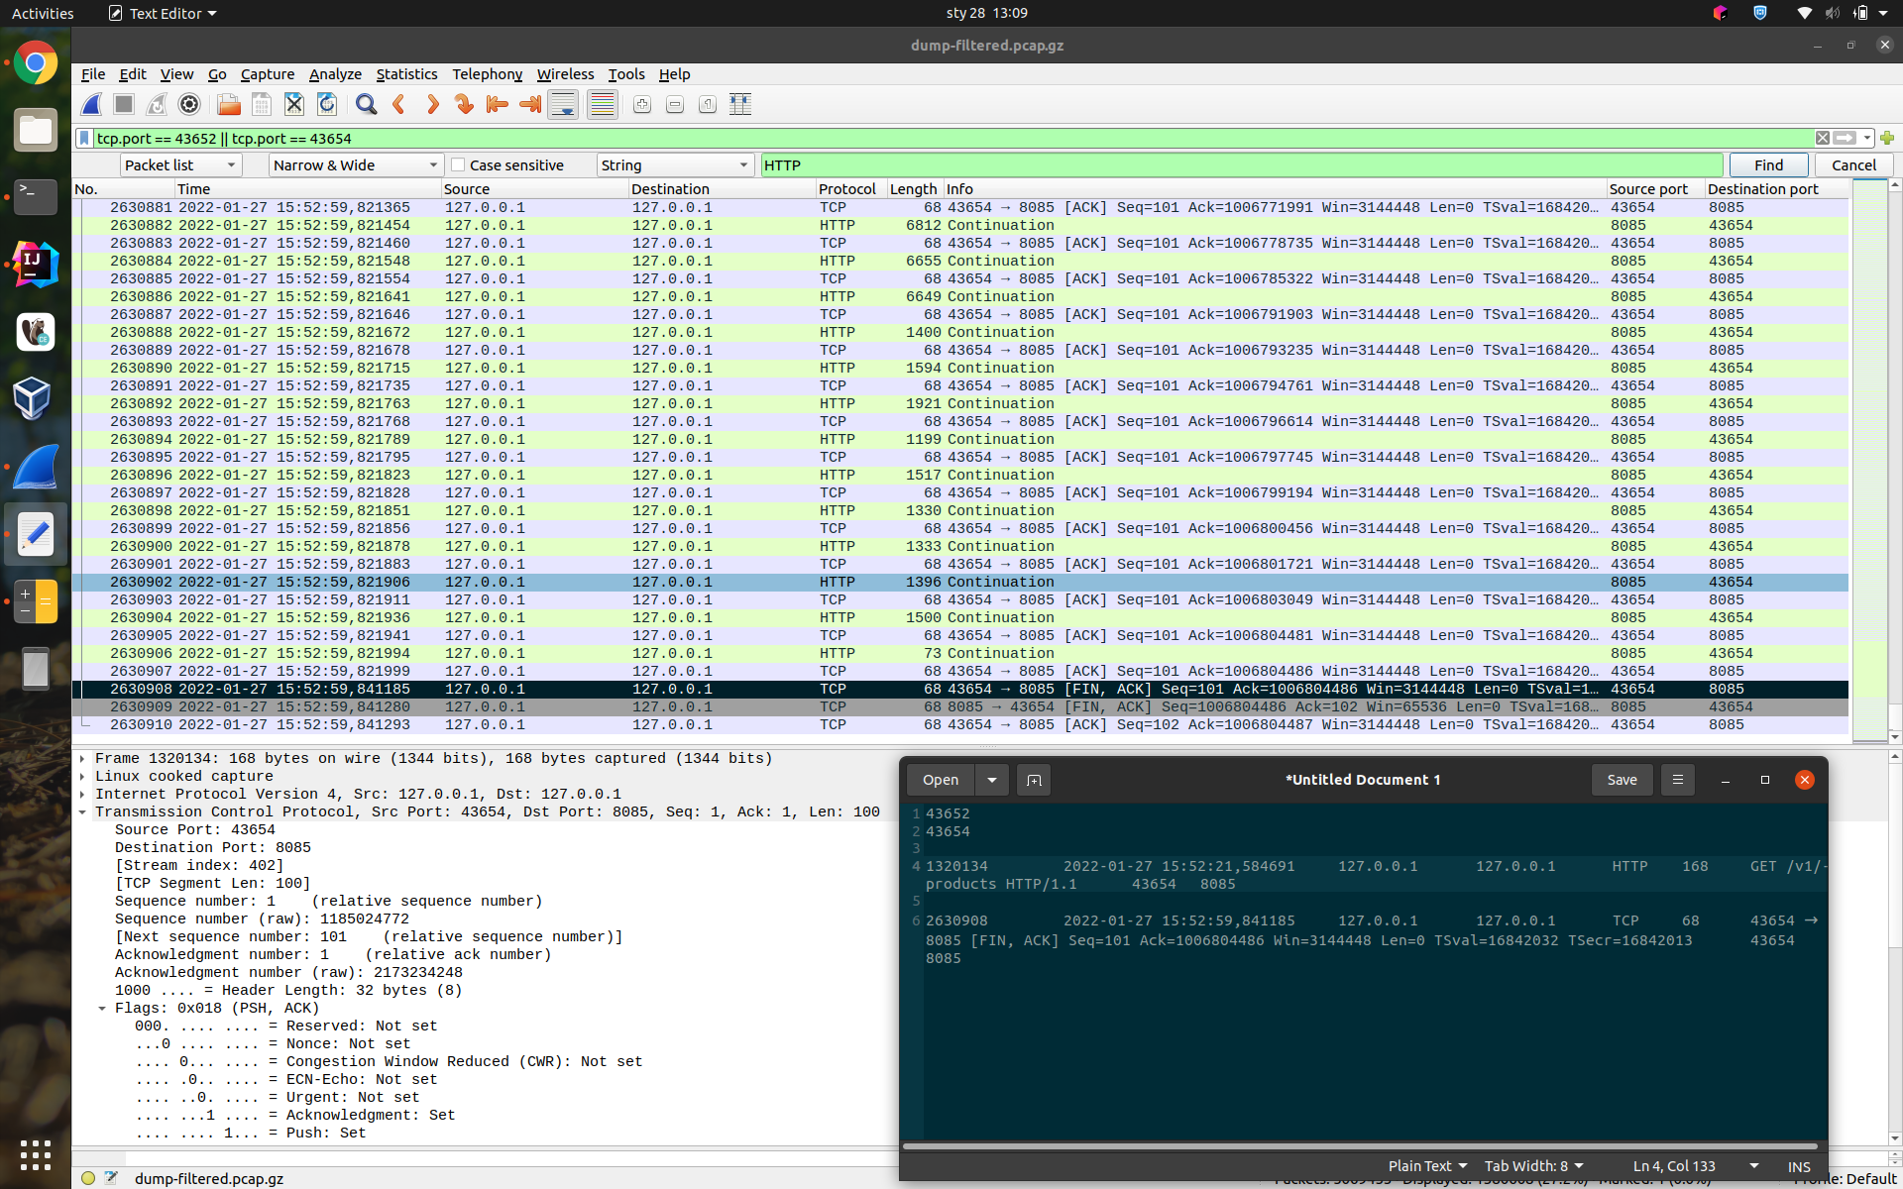Launch Terminal from the dock

tap(36, 197)
